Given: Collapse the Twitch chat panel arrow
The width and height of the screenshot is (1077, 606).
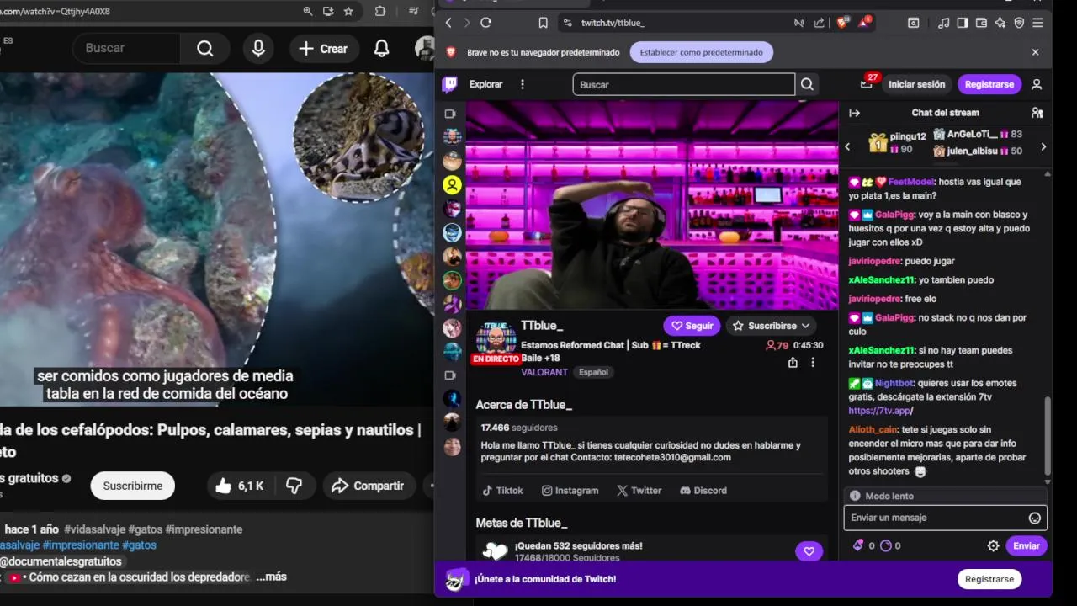Looking at the screenshot, I should [x=854, y=113].
